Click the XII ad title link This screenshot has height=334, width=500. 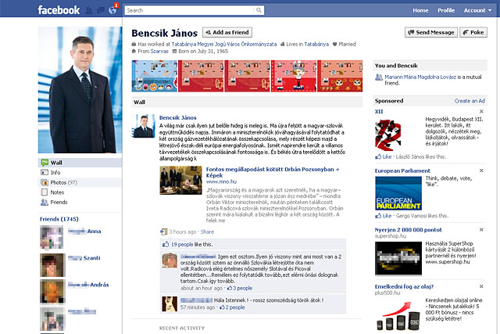click(379, 111)
